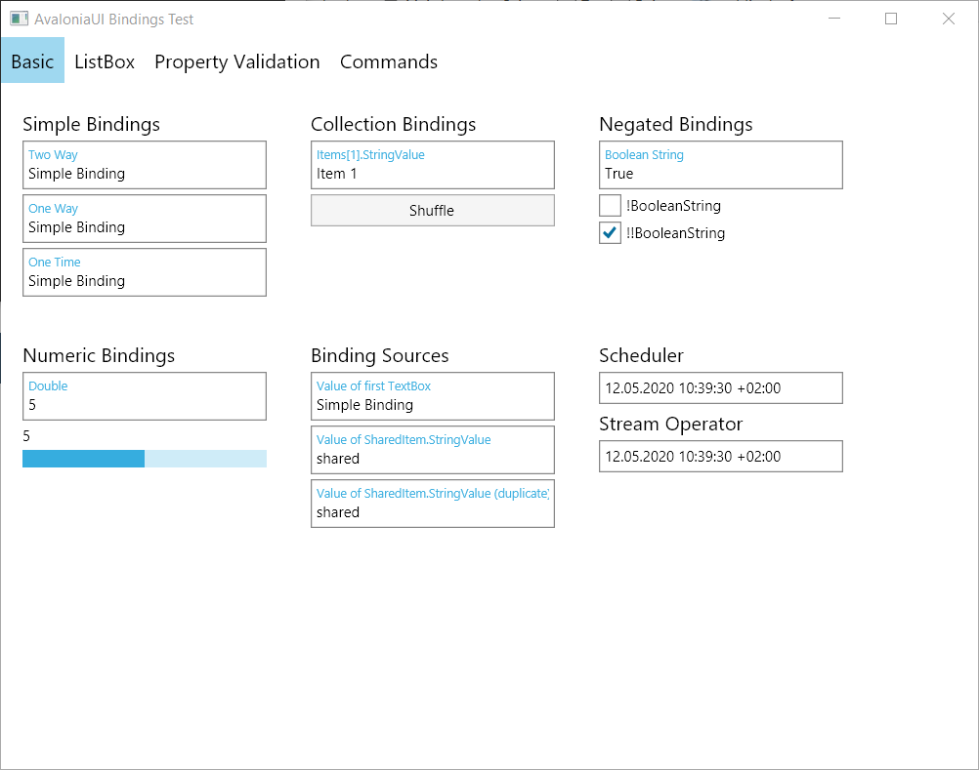Select the Basic tab
Screen dimensions: 979x770
pos(32,61)
